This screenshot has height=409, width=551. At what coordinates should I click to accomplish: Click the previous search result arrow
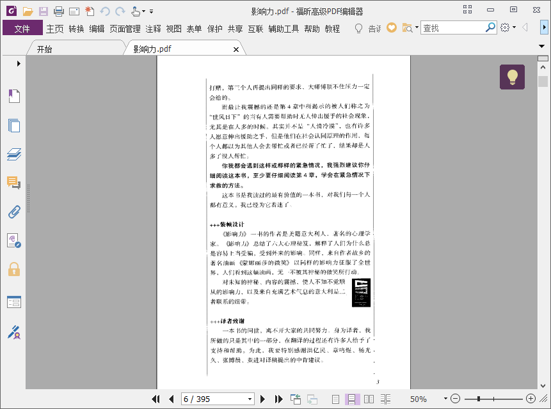pos(525,27)
